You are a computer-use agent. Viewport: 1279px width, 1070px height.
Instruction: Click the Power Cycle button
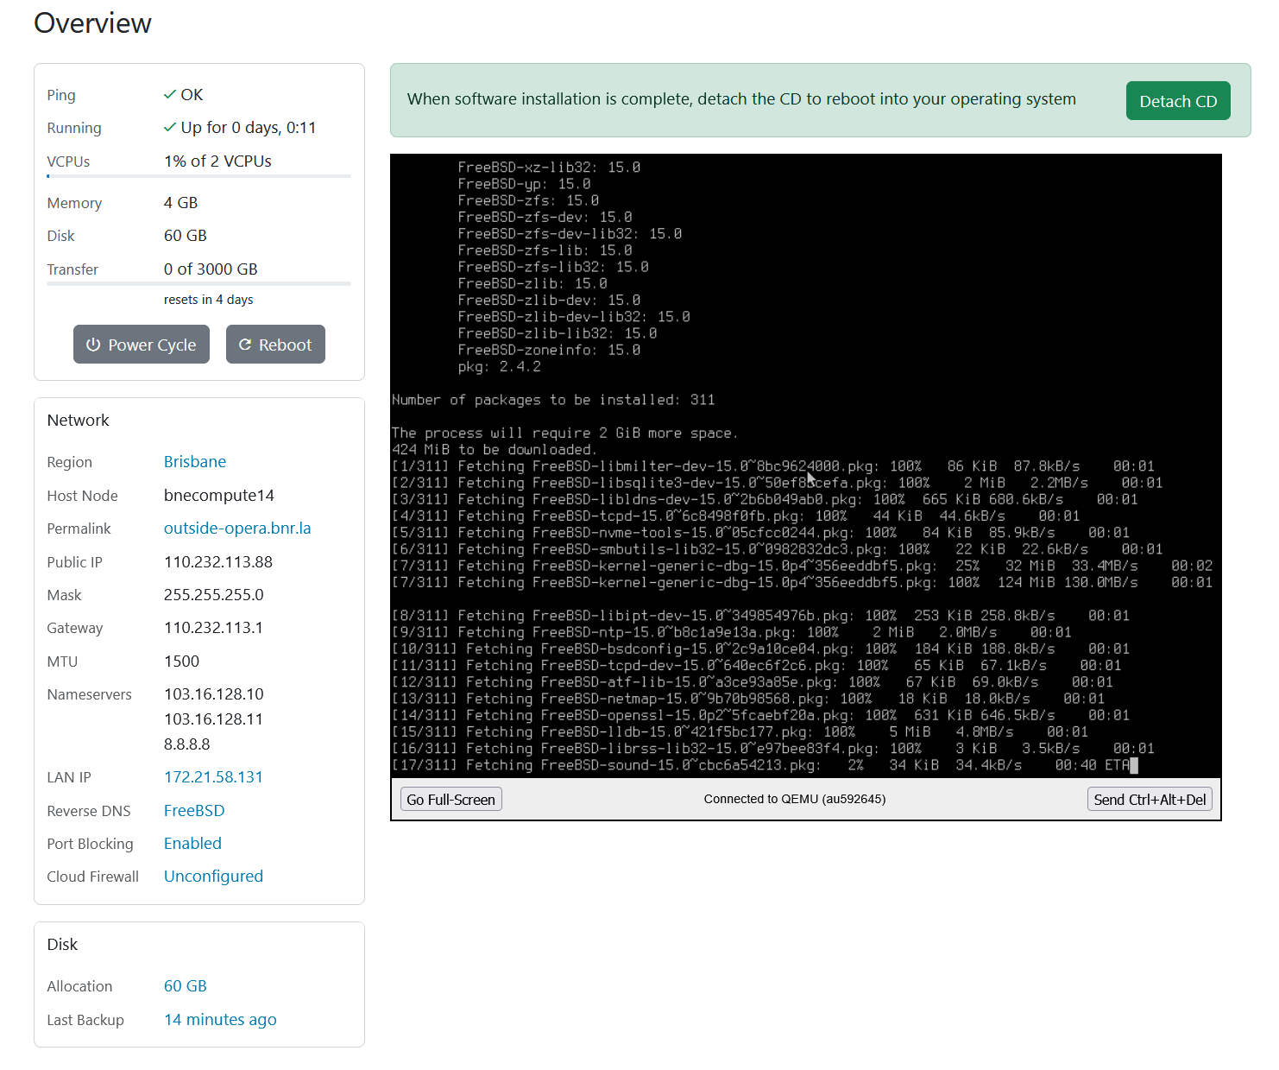tap(142, 345)
